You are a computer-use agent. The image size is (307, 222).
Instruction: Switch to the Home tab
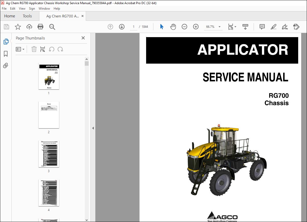[10, 16]
